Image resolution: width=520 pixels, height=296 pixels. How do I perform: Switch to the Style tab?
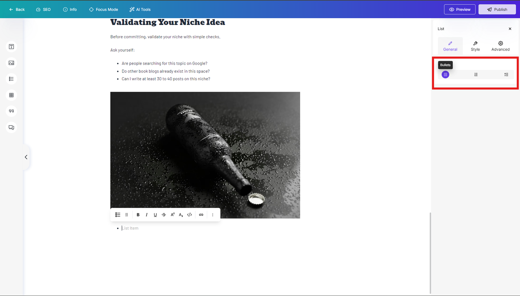475,46
